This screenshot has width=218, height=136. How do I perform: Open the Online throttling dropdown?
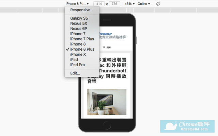[x=144, y=4]
